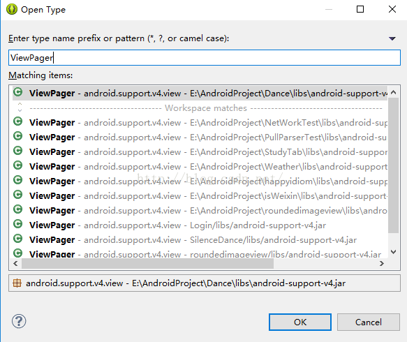
Task: Click the vertical scrollbar thumb in list
Action: (394, 165)
